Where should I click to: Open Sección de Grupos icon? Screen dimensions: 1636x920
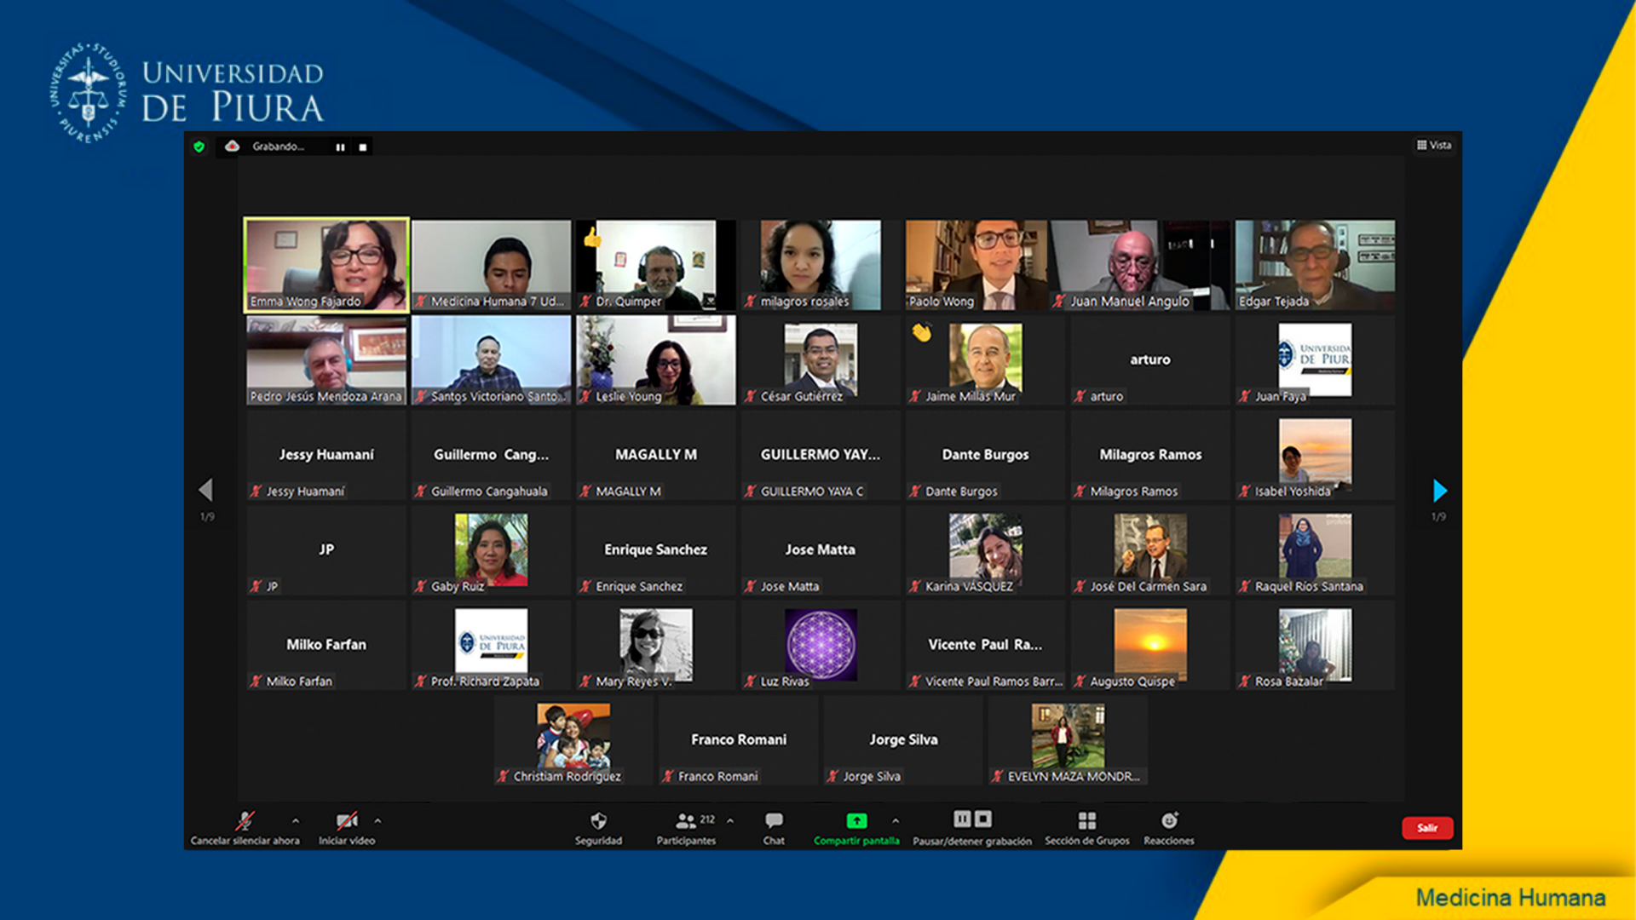coord(1086,820)
